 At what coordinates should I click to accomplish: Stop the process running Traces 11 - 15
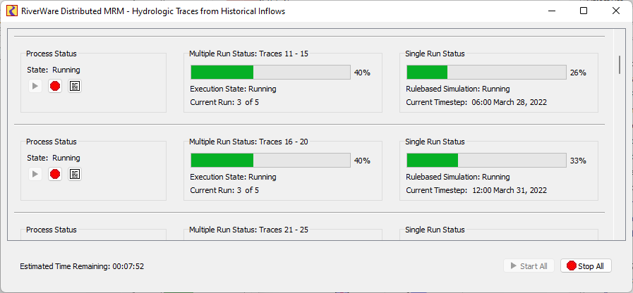pyautogui.click(x=55, y=86)
